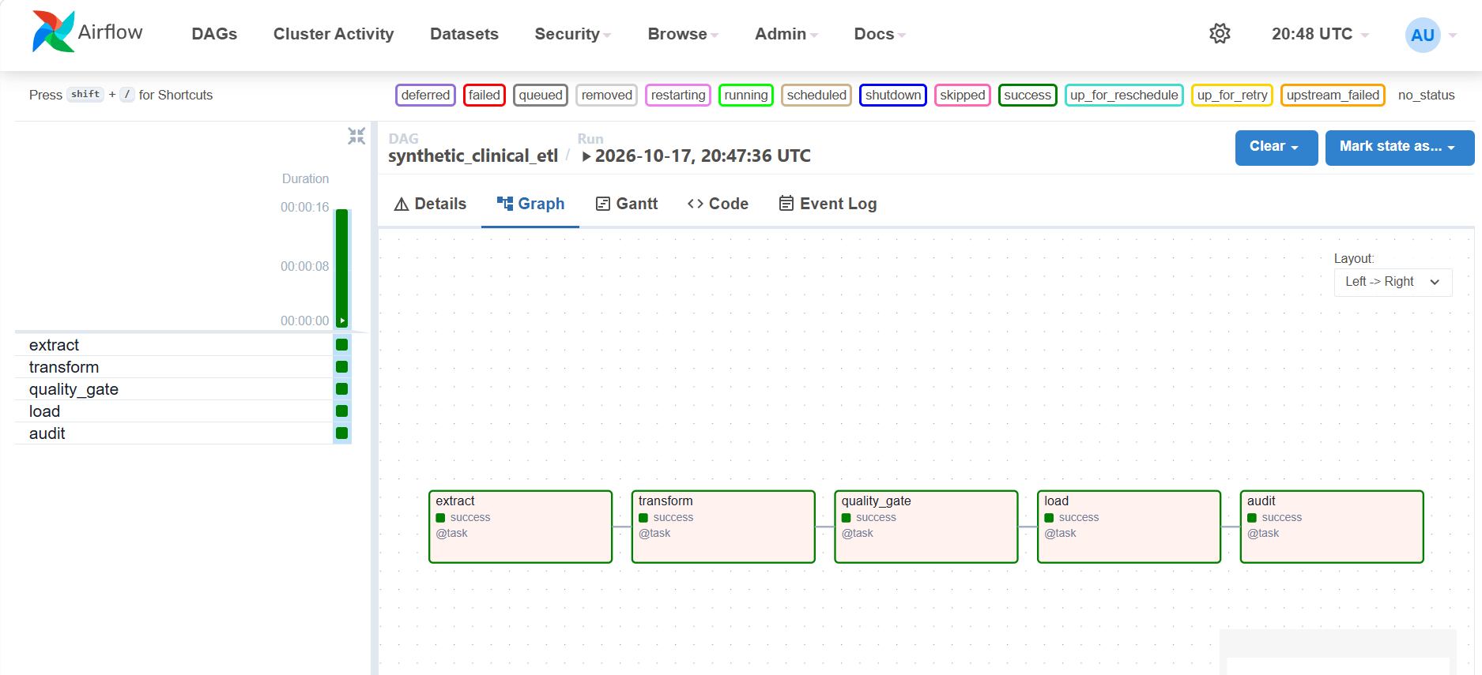Click the removed state badge
Viewport: 1482px width, 675px height.
click(x=607, y=95)
